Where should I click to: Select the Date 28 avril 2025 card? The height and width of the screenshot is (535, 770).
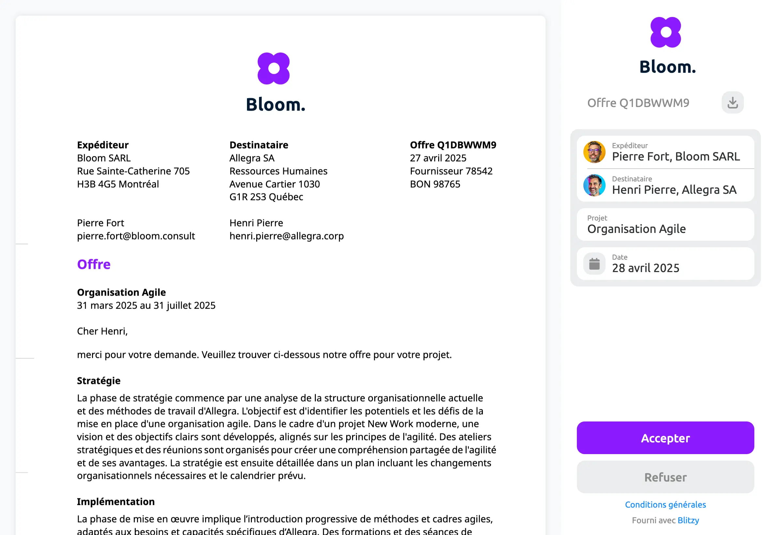coord(665,264)
